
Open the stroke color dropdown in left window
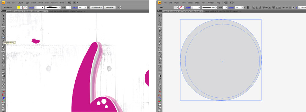coord(26,7)
